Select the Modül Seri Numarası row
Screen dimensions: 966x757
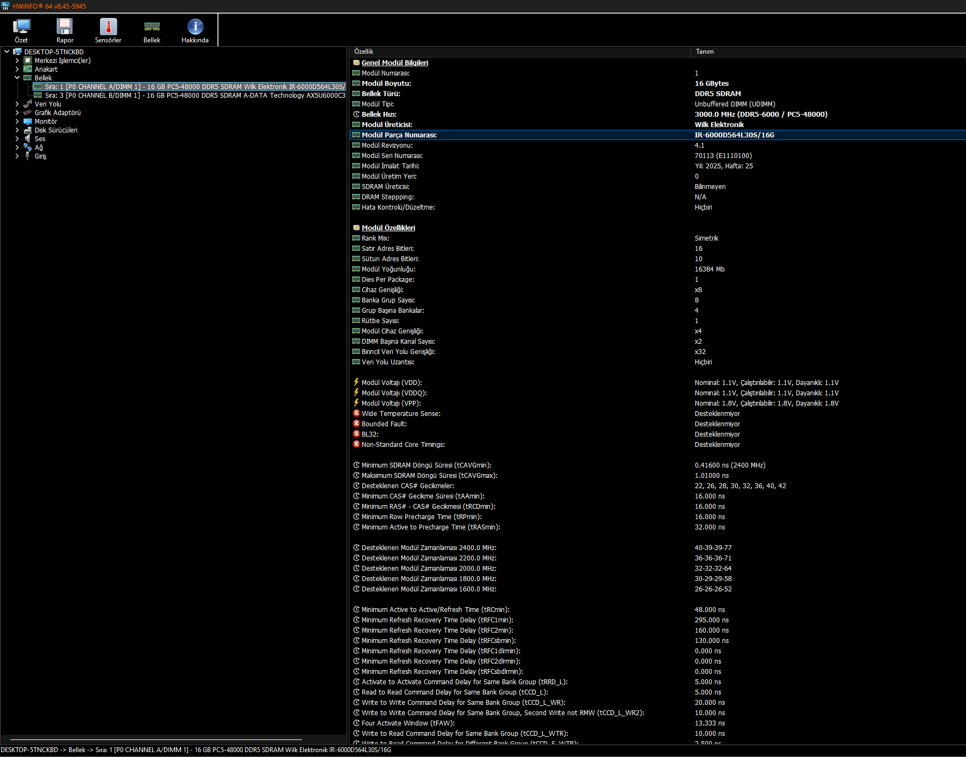(657, 155)
